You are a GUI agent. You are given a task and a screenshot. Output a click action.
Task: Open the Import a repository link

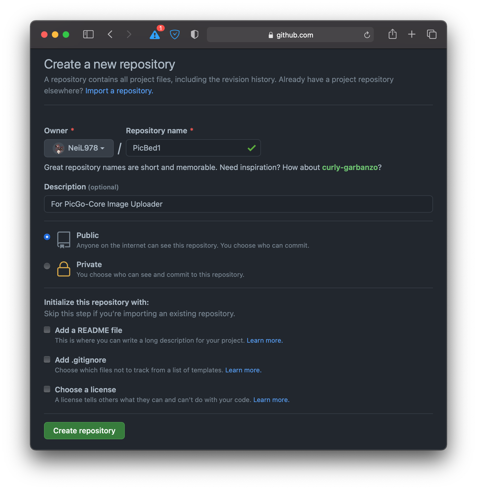point(119,91)
